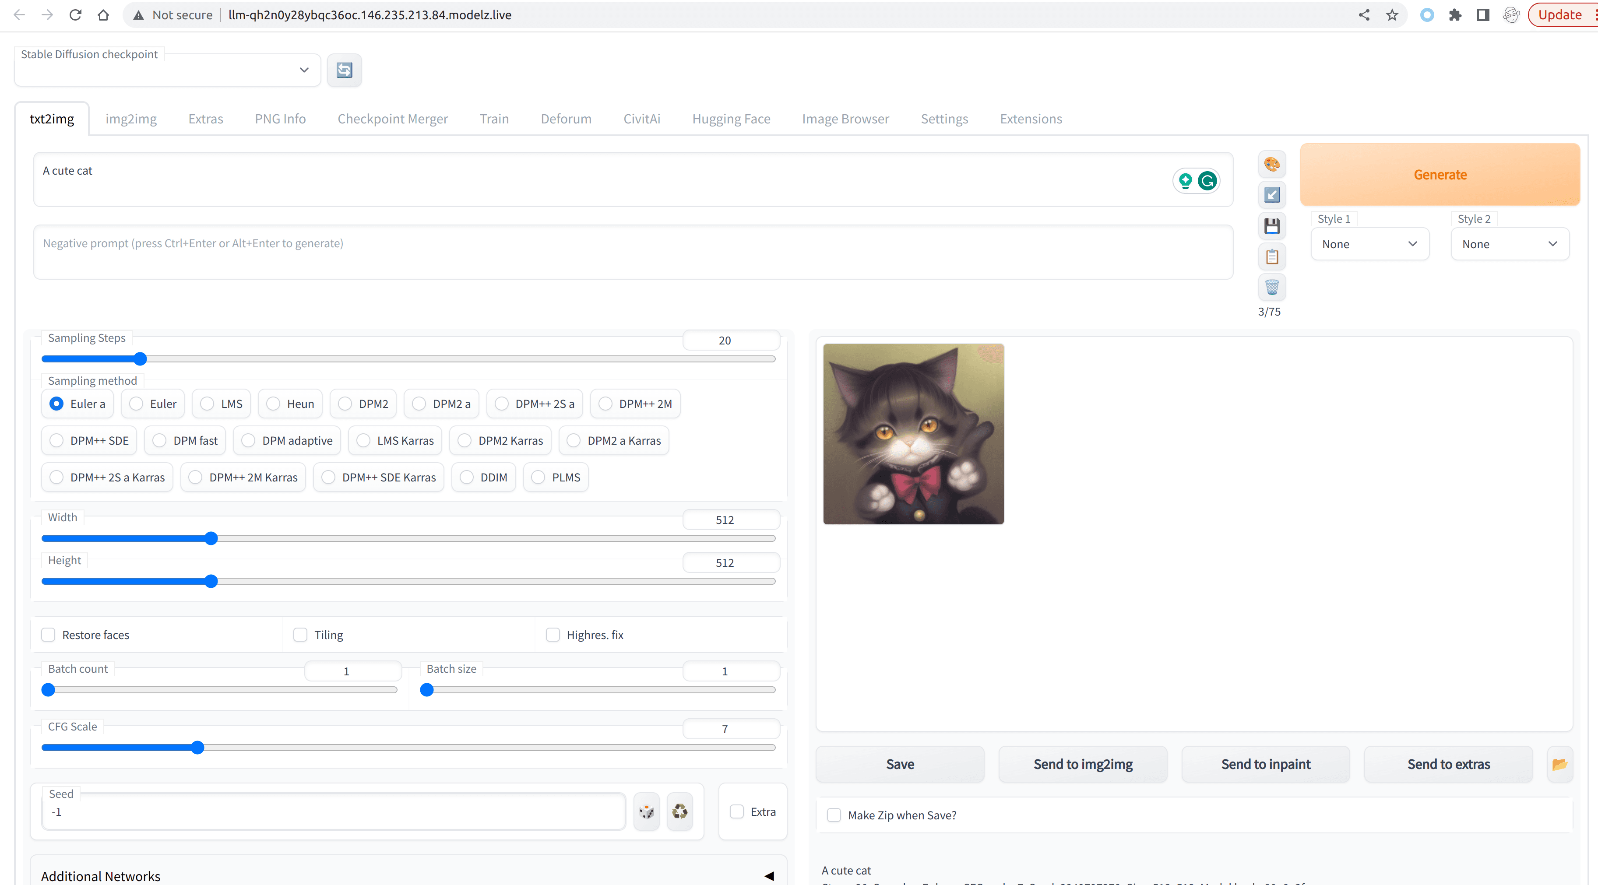Bookmark the page with the star icon

(1392, 15)
